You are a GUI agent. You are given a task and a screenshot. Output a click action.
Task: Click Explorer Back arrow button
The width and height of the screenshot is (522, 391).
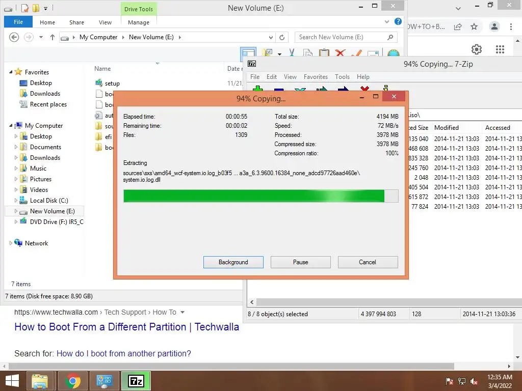tap(14, 37)
